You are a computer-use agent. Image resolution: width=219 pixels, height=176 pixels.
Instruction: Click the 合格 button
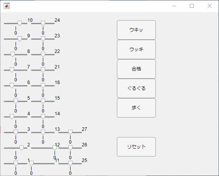[136, 69]
